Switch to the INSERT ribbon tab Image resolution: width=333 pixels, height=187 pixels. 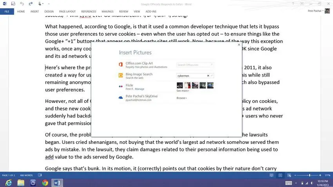pyautogui.click(x=34, y=11)
